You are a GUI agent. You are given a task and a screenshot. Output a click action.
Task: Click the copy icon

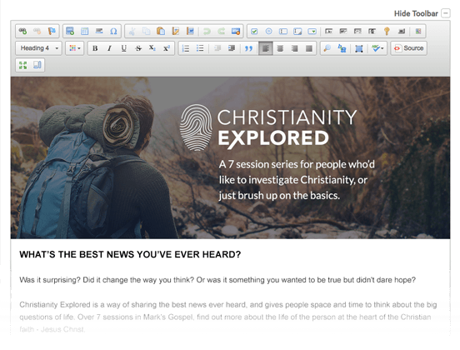point(147,31)
